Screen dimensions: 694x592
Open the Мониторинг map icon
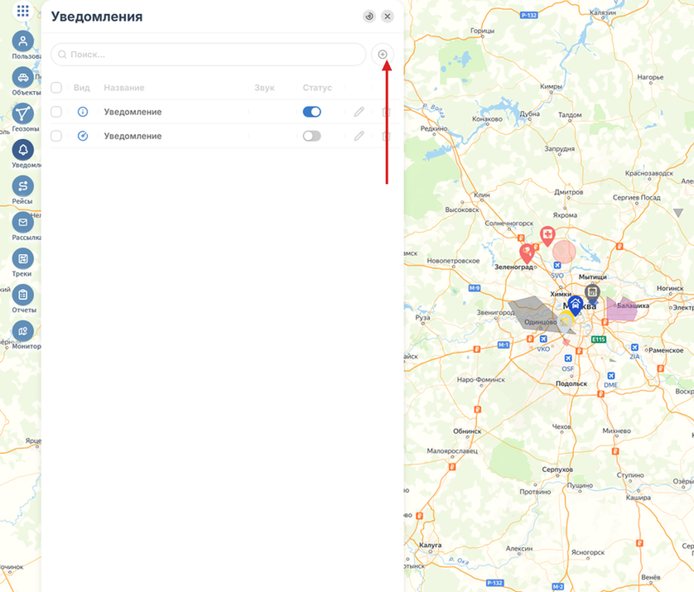click(x=23, y=331)
